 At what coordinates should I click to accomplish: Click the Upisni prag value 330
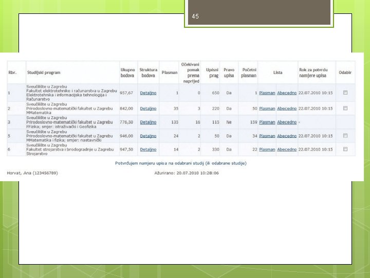click(215, 149)
